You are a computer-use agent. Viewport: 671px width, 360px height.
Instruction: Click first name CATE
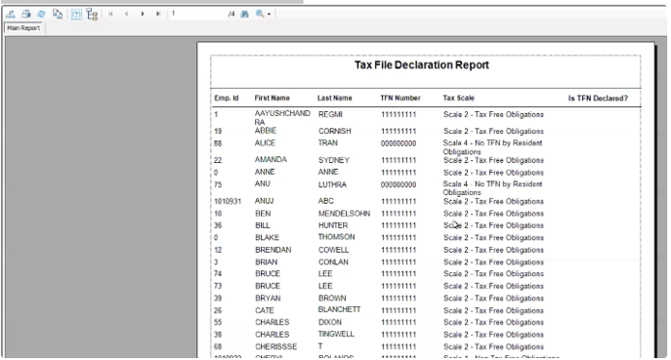[265, 310]
